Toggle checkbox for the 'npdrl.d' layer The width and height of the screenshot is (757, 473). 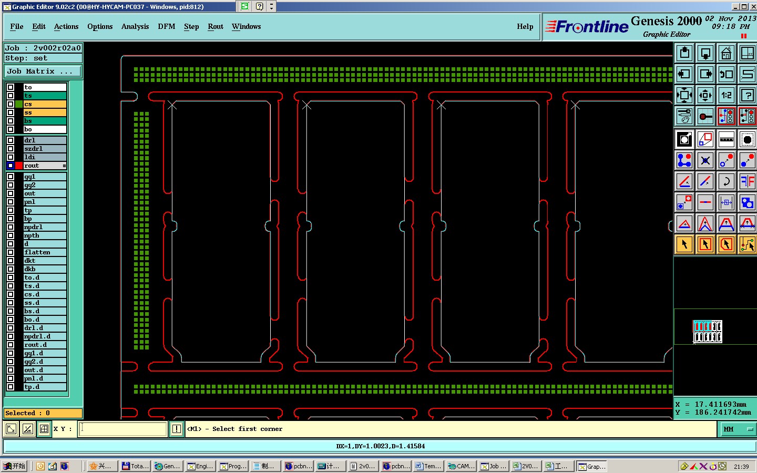pos(11,336)
